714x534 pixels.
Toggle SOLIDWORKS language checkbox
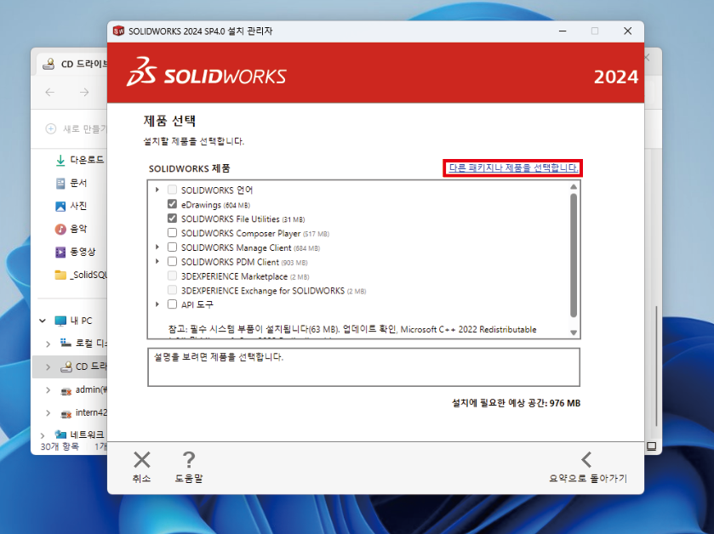click(172, 190)
